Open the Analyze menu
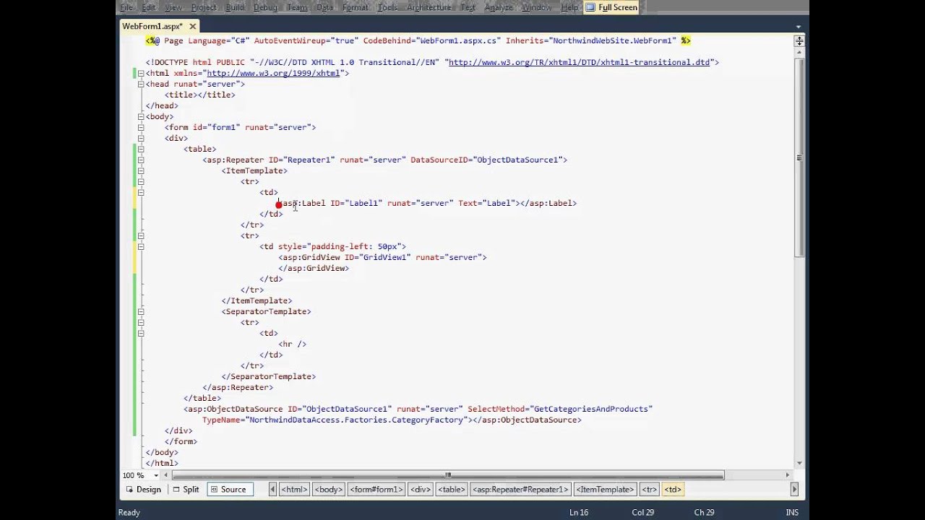 tap(499, 7)
